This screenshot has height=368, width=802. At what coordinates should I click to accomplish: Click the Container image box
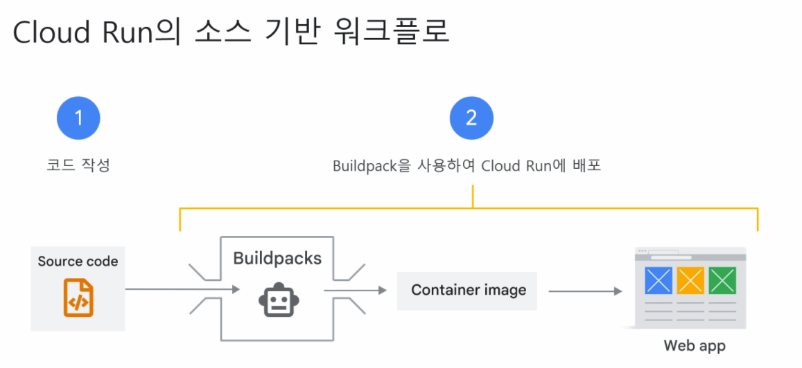click(467, 291)
